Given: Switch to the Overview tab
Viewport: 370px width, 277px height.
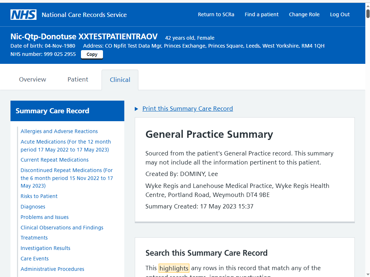Looking at the screenshot, I should coord(33,79).
